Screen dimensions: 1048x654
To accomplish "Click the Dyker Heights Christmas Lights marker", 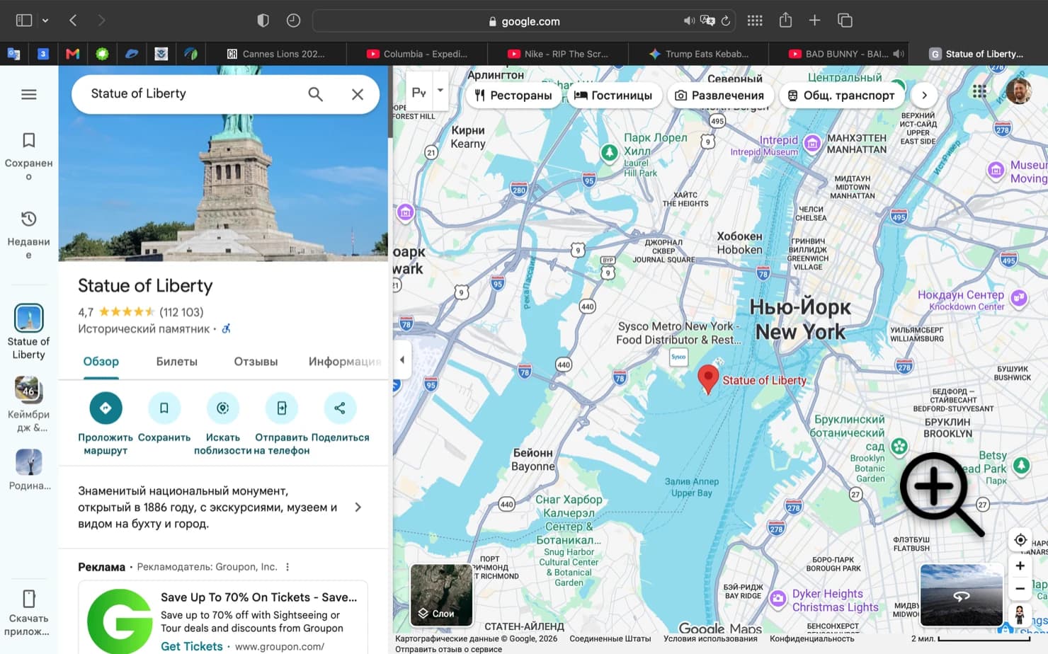I will click(778, 599).
